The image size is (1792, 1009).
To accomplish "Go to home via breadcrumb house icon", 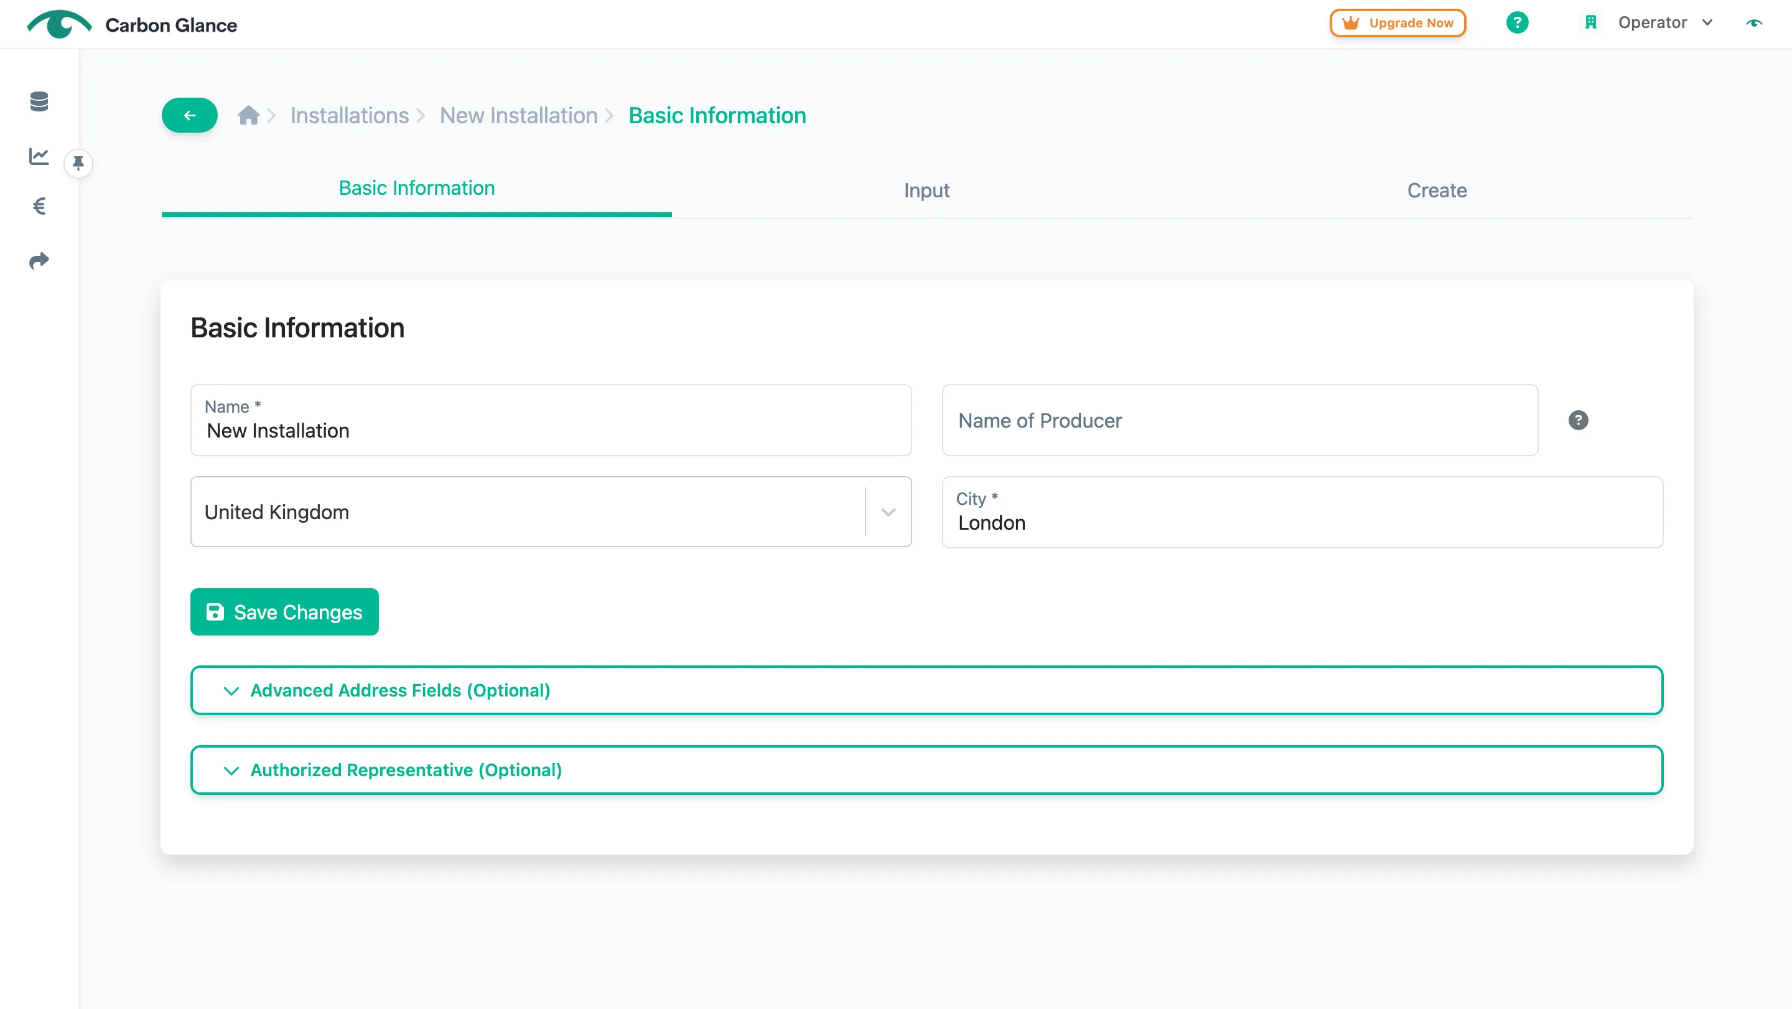I will tap(248, 116).
